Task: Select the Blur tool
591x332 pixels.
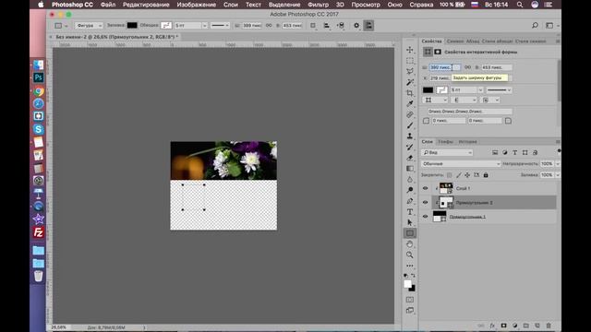Action: coord(410,179)
